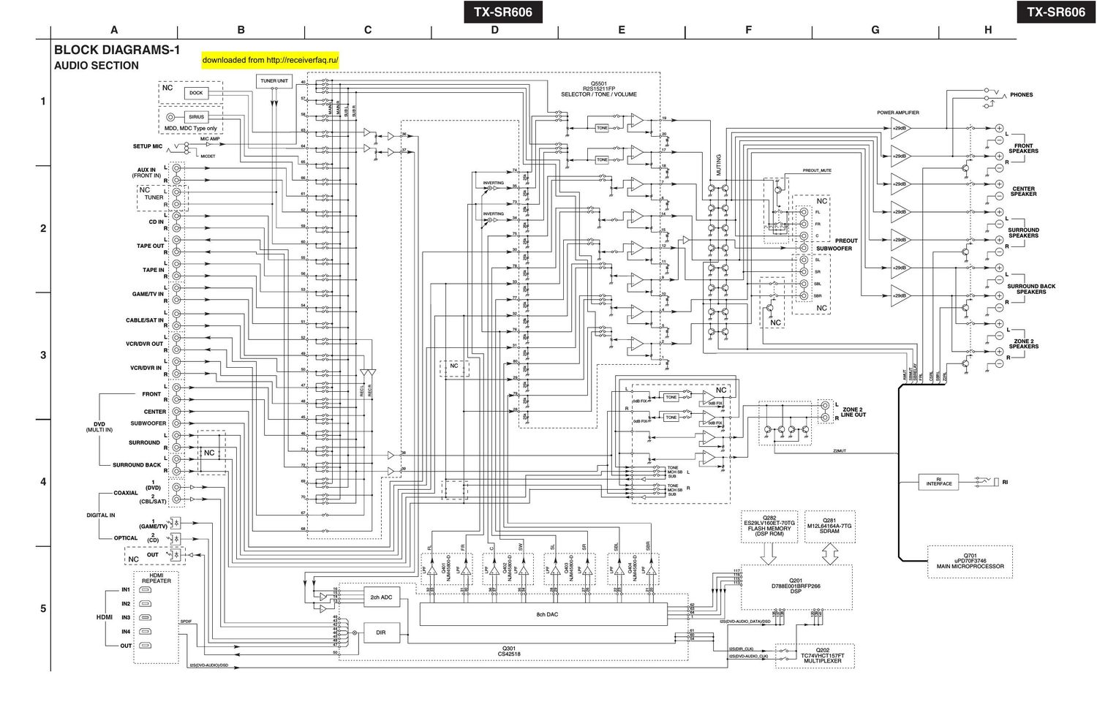Click the Q281 M12L64164A-7TG SDRAM block
Viewport: 1097px width, 710px height.
tap(830, 526)
